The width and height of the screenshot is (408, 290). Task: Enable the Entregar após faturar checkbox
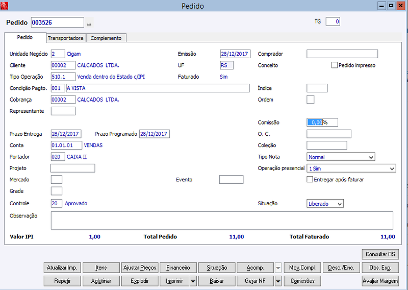(310, 179)
